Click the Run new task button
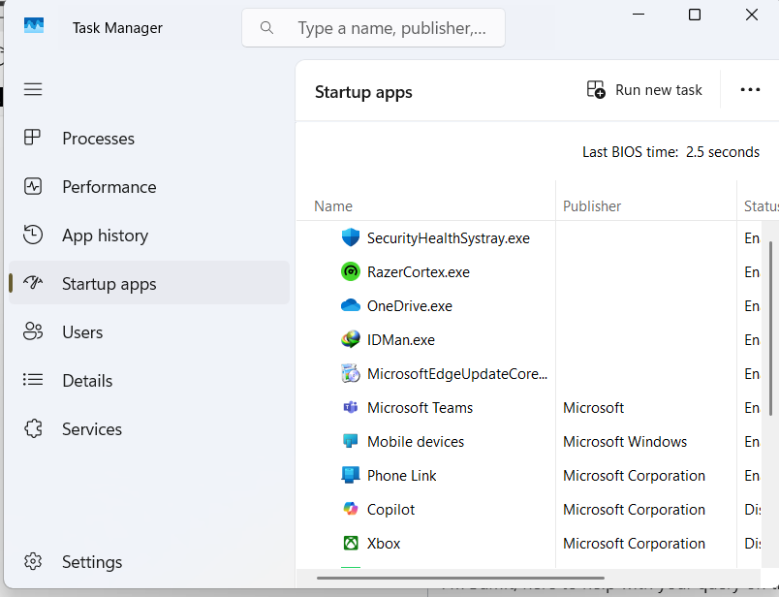The width and height of the screenshot is (779, 597). (644, 90)
